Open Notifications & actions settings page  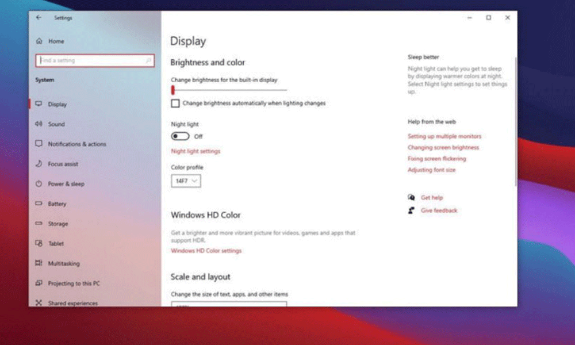[x=77, y=144]
